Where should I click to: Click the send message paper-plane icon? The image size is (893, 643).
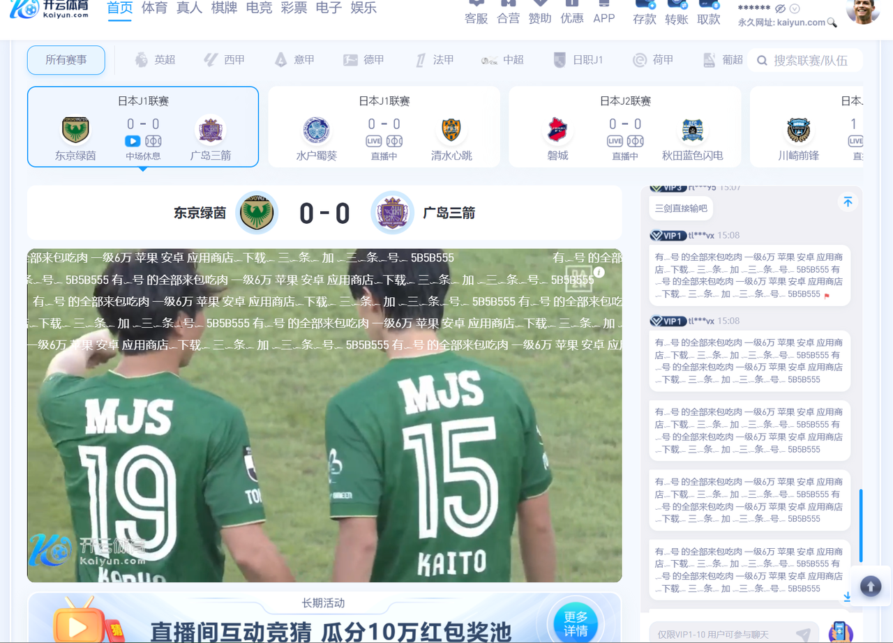click(x=804, y=634)
